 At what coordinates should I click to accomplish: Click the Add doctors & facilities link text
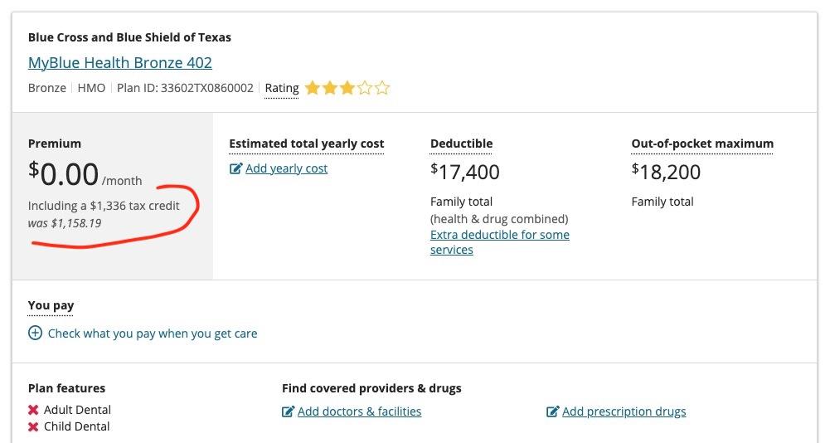[x=359, y=411]
